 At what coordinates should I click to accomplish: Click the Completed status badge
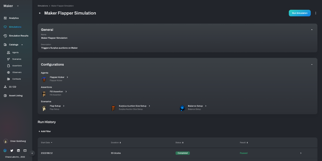183,153
